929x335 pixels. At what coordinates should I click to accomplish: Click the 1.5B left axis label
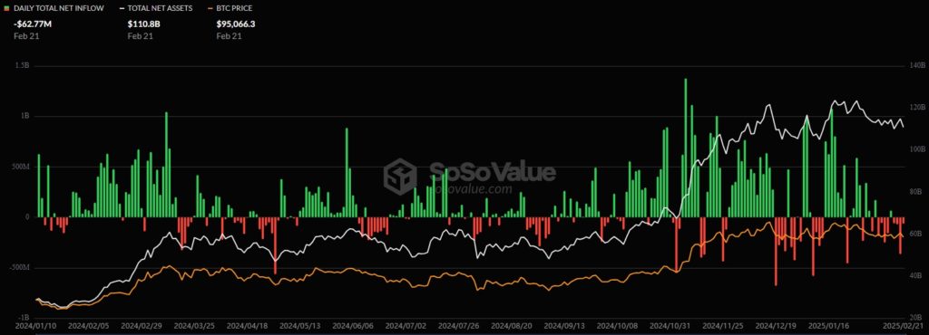23,66
